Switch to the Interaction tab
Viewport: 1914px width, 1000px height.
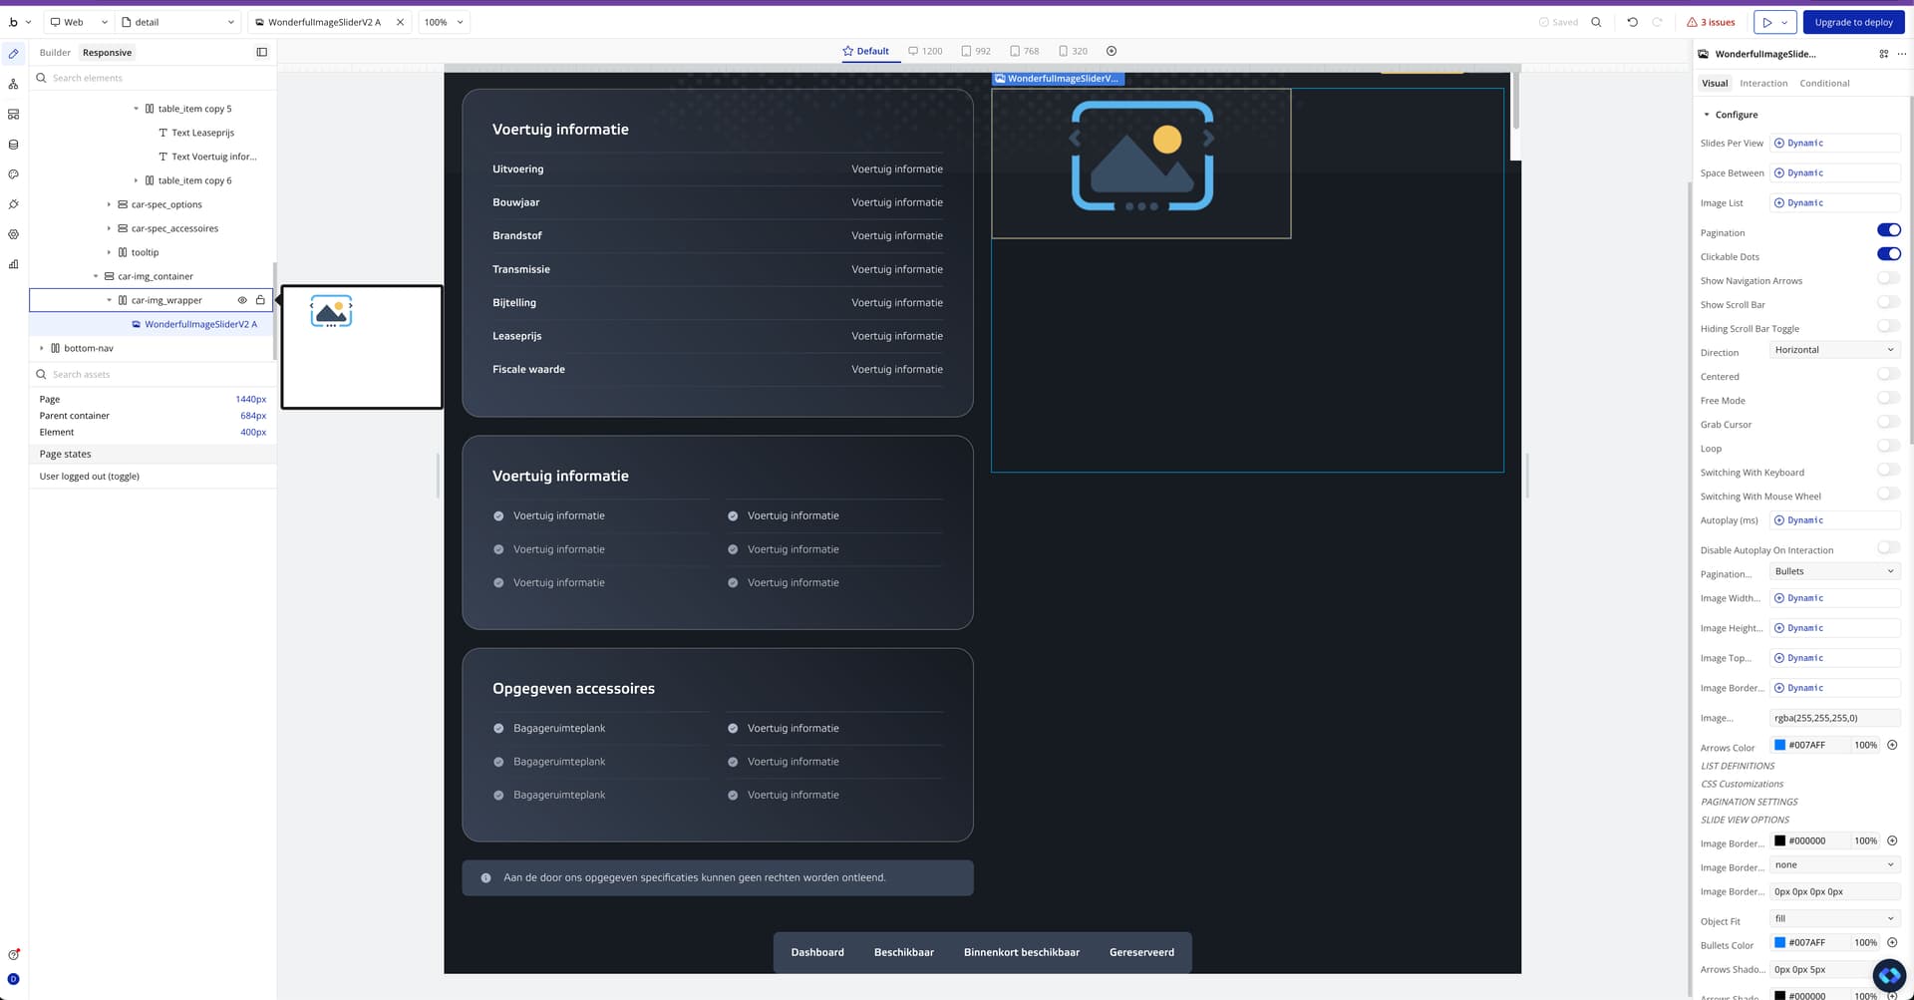[1763, 84]
